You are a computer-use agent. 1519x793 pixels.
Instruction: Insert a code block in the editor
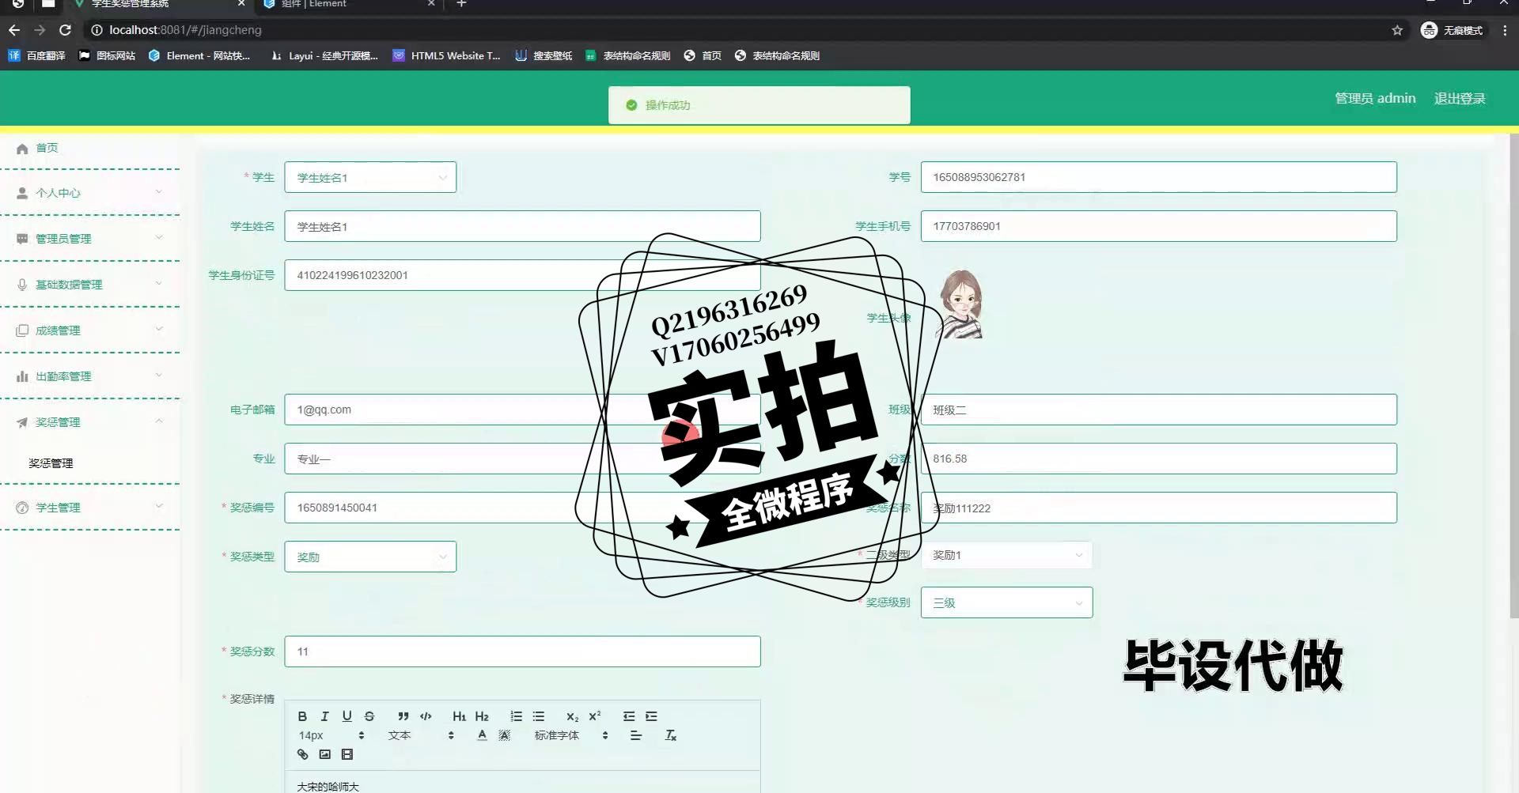(426, 716)
